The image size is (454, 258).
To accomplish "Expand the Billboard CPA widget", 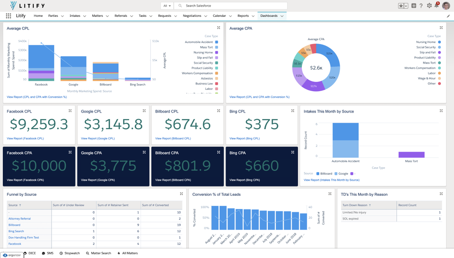I will pyautogui.click(x=219, y=152).
